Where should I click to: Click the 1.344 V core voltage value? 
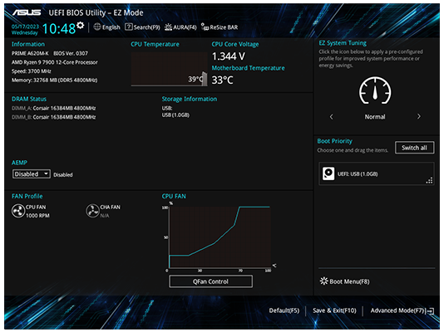point(228,56)
